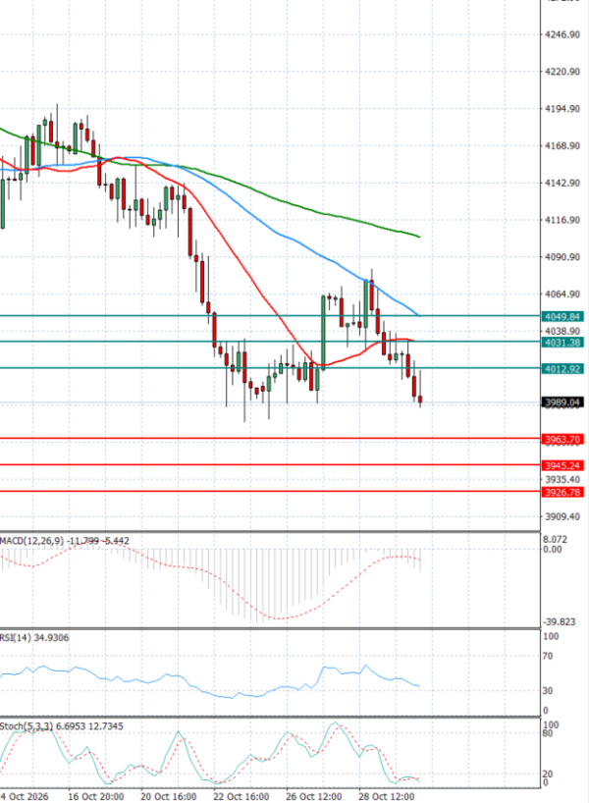The width and height of the screenshot is (589, 803).
Task: Click the 26 Oct 12:00 time label
Action: tap(314, 797)
